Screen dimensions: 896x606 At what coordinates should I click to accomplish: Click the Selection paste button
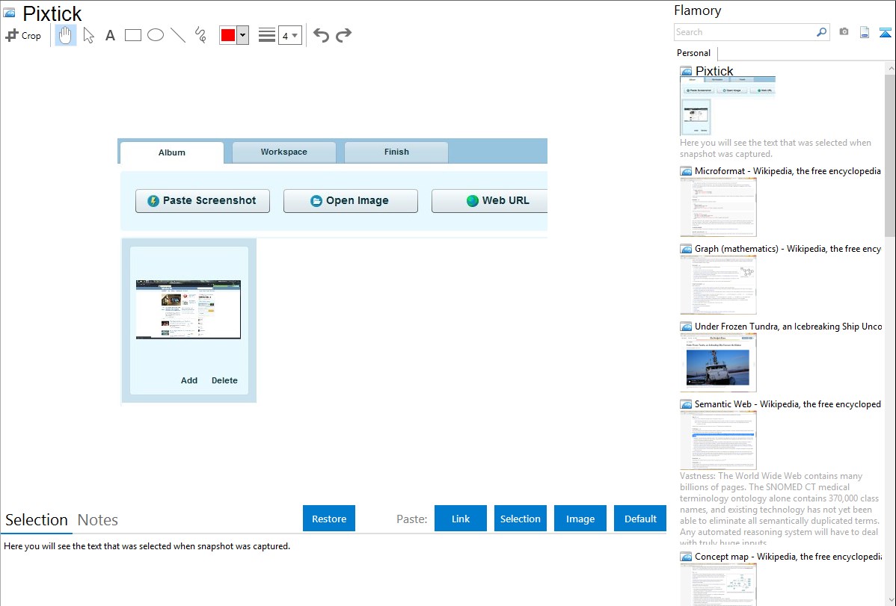[520, 519]
